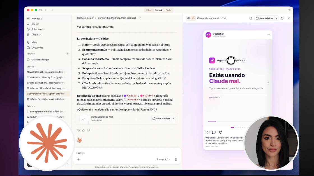Click the weplash.ai profile avatar
314x176 pixels.
(x=208, y=35)
